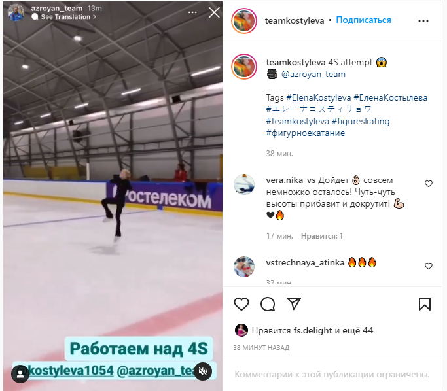Image resolution: width=447 pixels, height=391 pixels.
Task: Close the story with X icon
Action: tap(214, 12)
